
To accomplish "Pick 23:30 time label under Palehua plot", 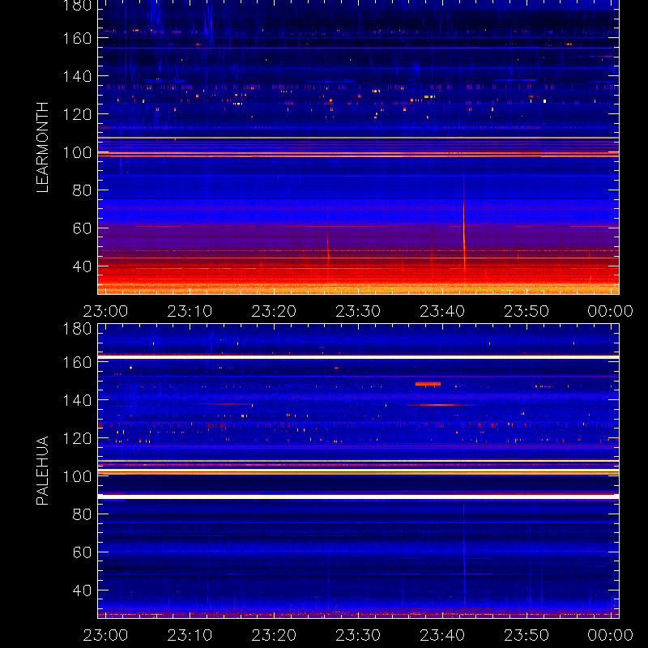I will [358, 635].
